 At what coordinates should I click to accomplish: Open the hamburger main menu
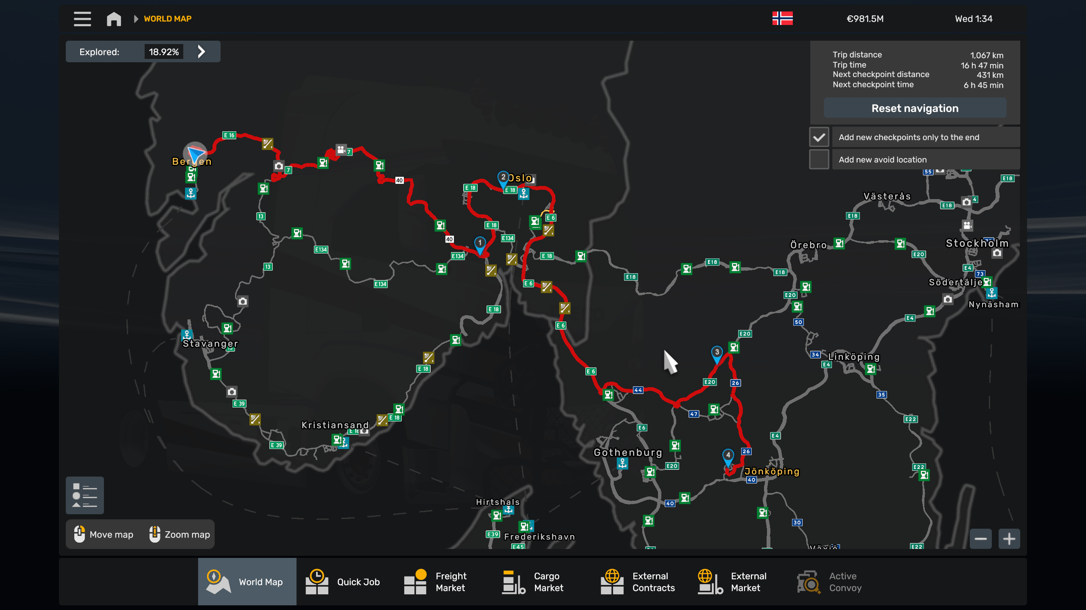tap(82, 19)
